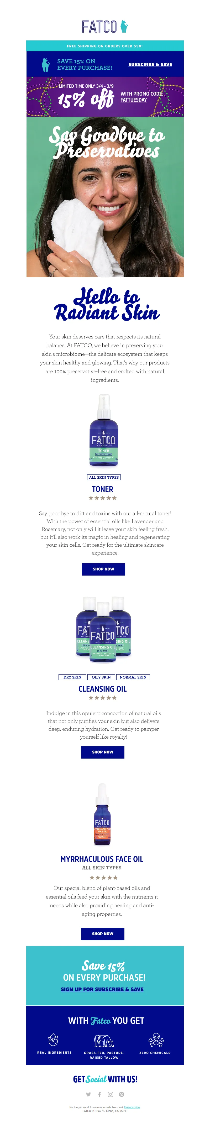Image resolution: width=210 pixels, height=1128 pixels.
Task: Click Shop Now under Cleansing Oil
Action: click(x=102, y=752)
